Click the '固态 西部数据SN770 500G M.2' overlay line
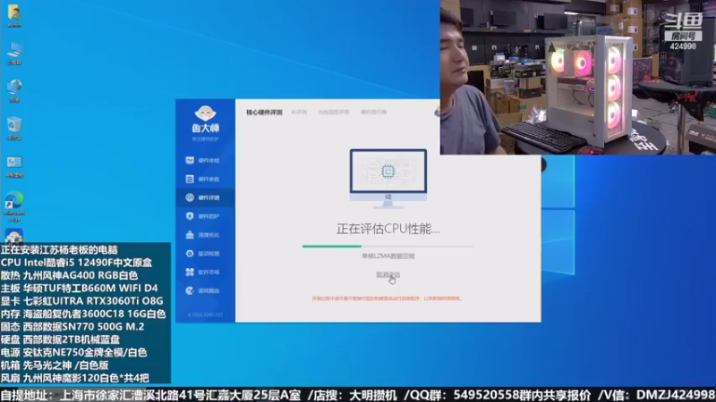Screen dimensions: 716x402 point(72,326)
